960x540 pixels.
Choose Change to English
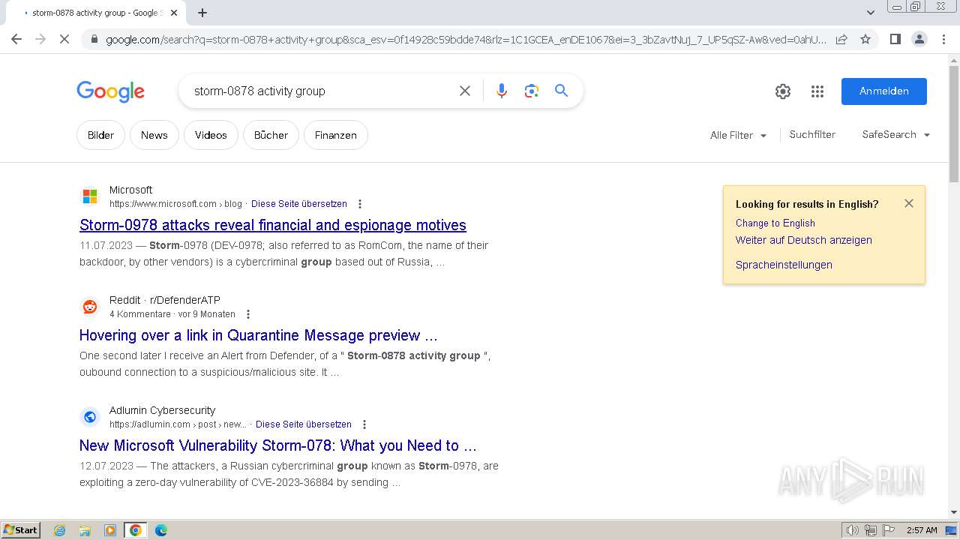[x=775, y=223]
